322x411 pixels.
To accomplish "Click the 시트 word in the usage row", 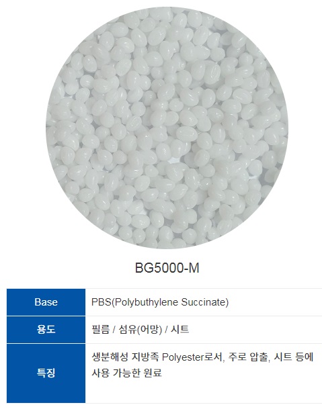I will (x=180, y=329).
